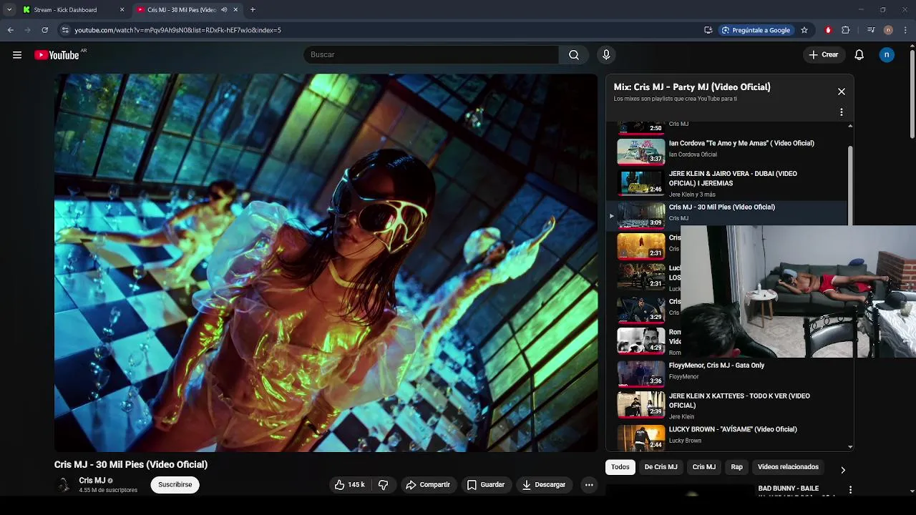Open options for BAD BUNNY - BAILE video
This screenshot has height=515, width=916.
pyautogui.click(x=850, y=490)
